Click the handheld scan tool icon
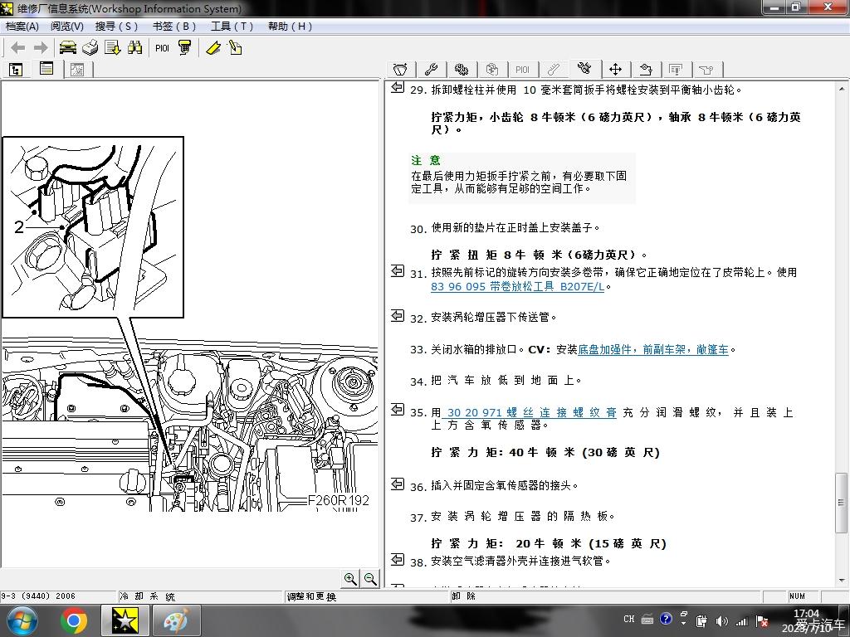Viewport: 850px width, 637px height. pyautogui.click(x=185, y=47)
